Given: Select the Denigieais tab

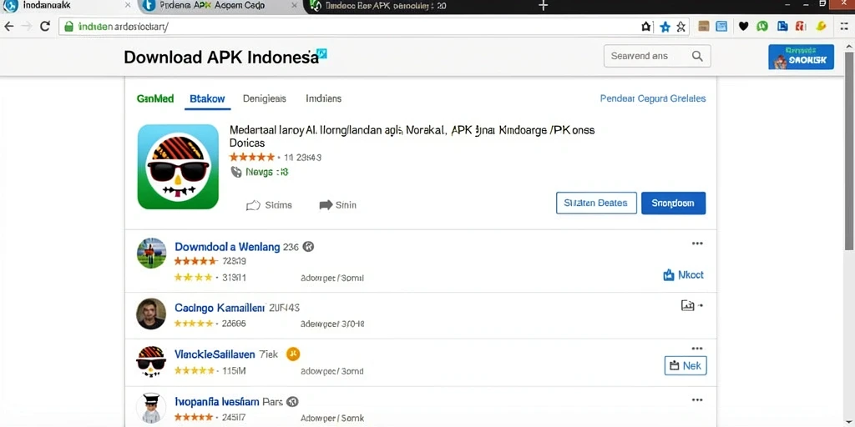Looking at the screenshot, I should [265, 98].
